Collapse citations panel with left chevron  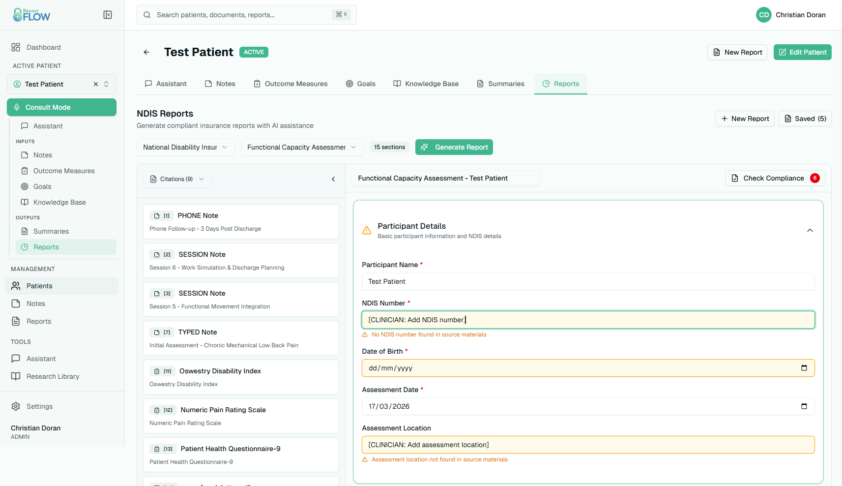click(x=333, y=179)
